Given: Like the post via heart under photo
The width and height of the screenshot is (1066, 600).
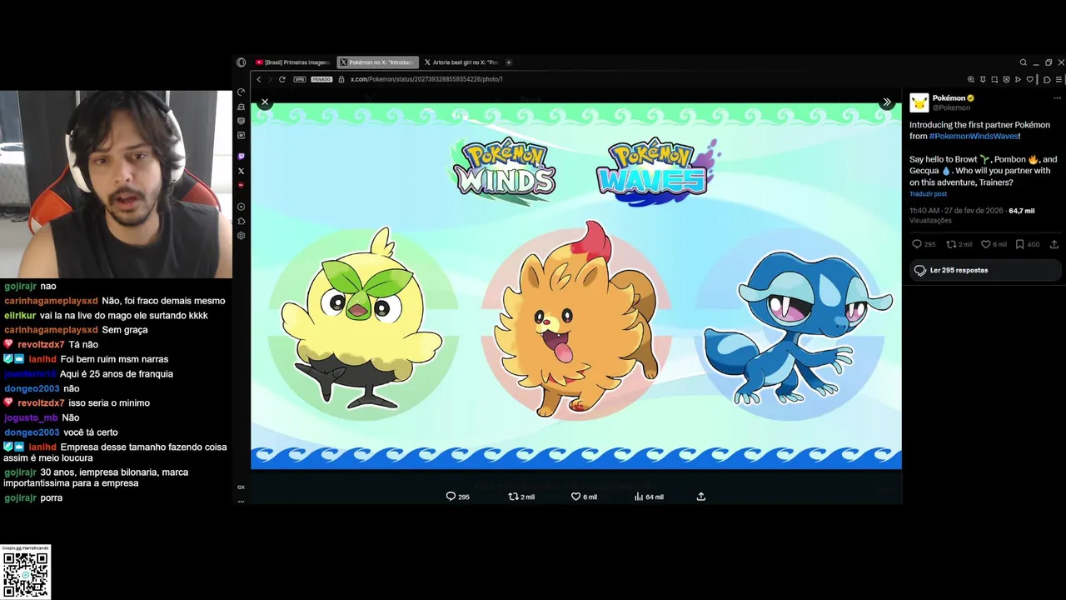Looking at the screenshot, I should pos(575,497).
